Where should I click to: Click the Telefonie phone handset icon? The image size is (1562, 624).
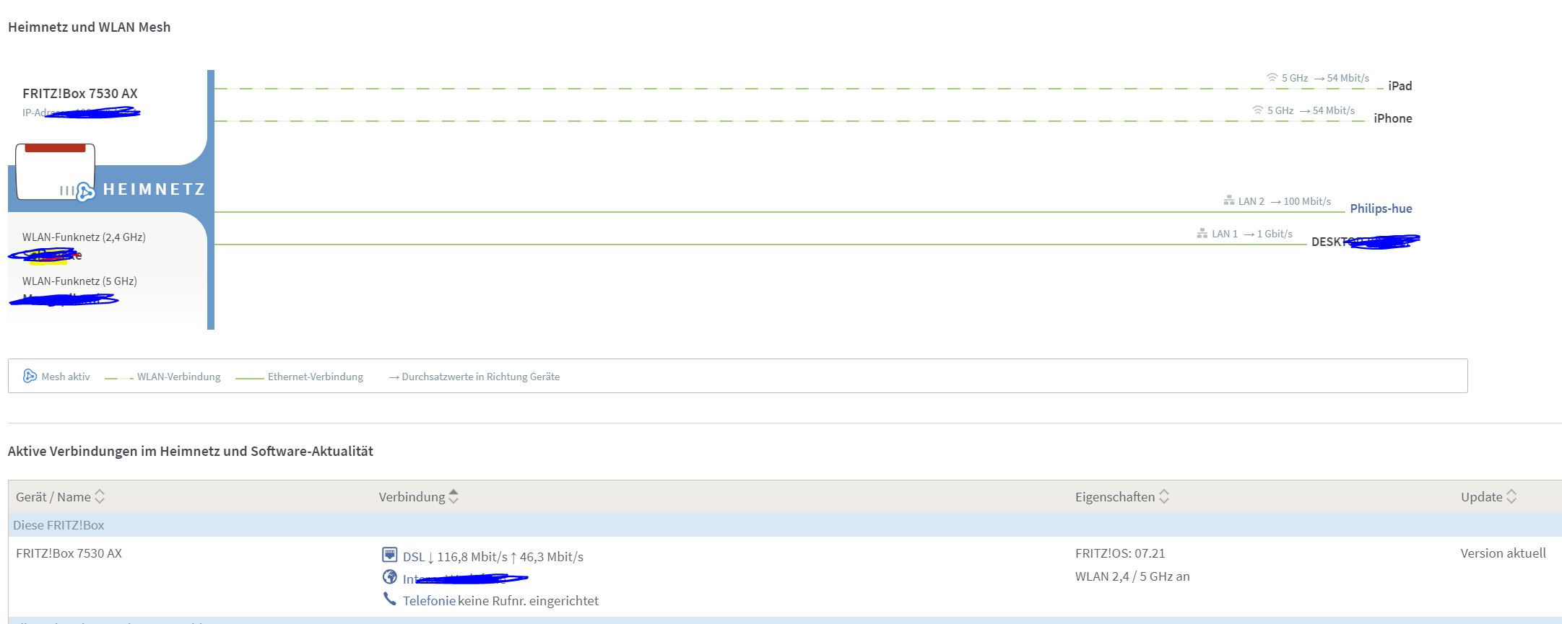(389, 599)
